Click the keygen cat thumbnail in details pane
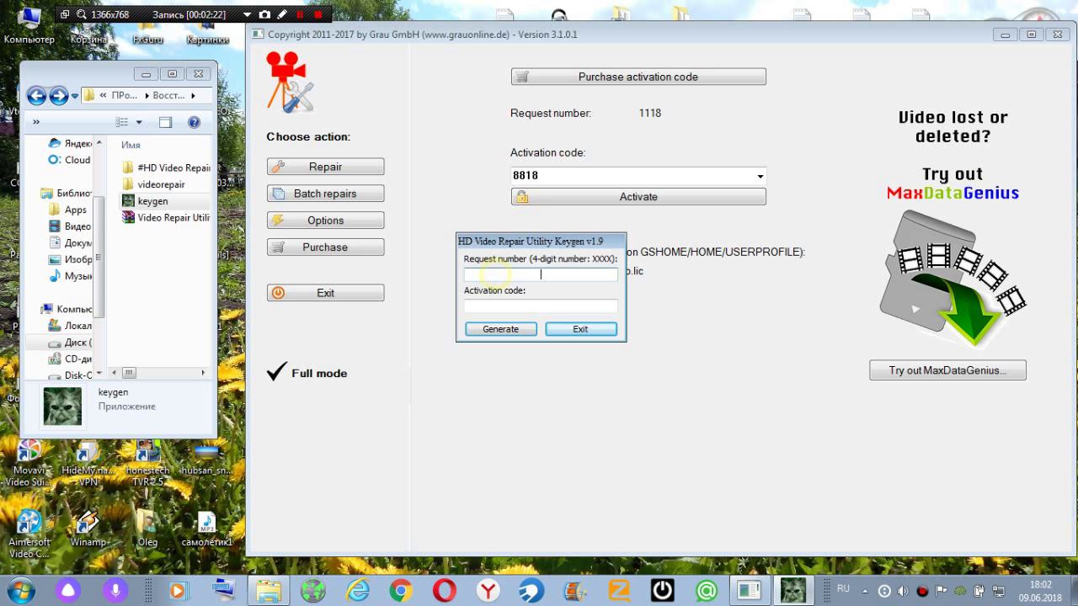Image resolution: width=1078 pixels, height=606 pixels. click(x=62, y=407)
